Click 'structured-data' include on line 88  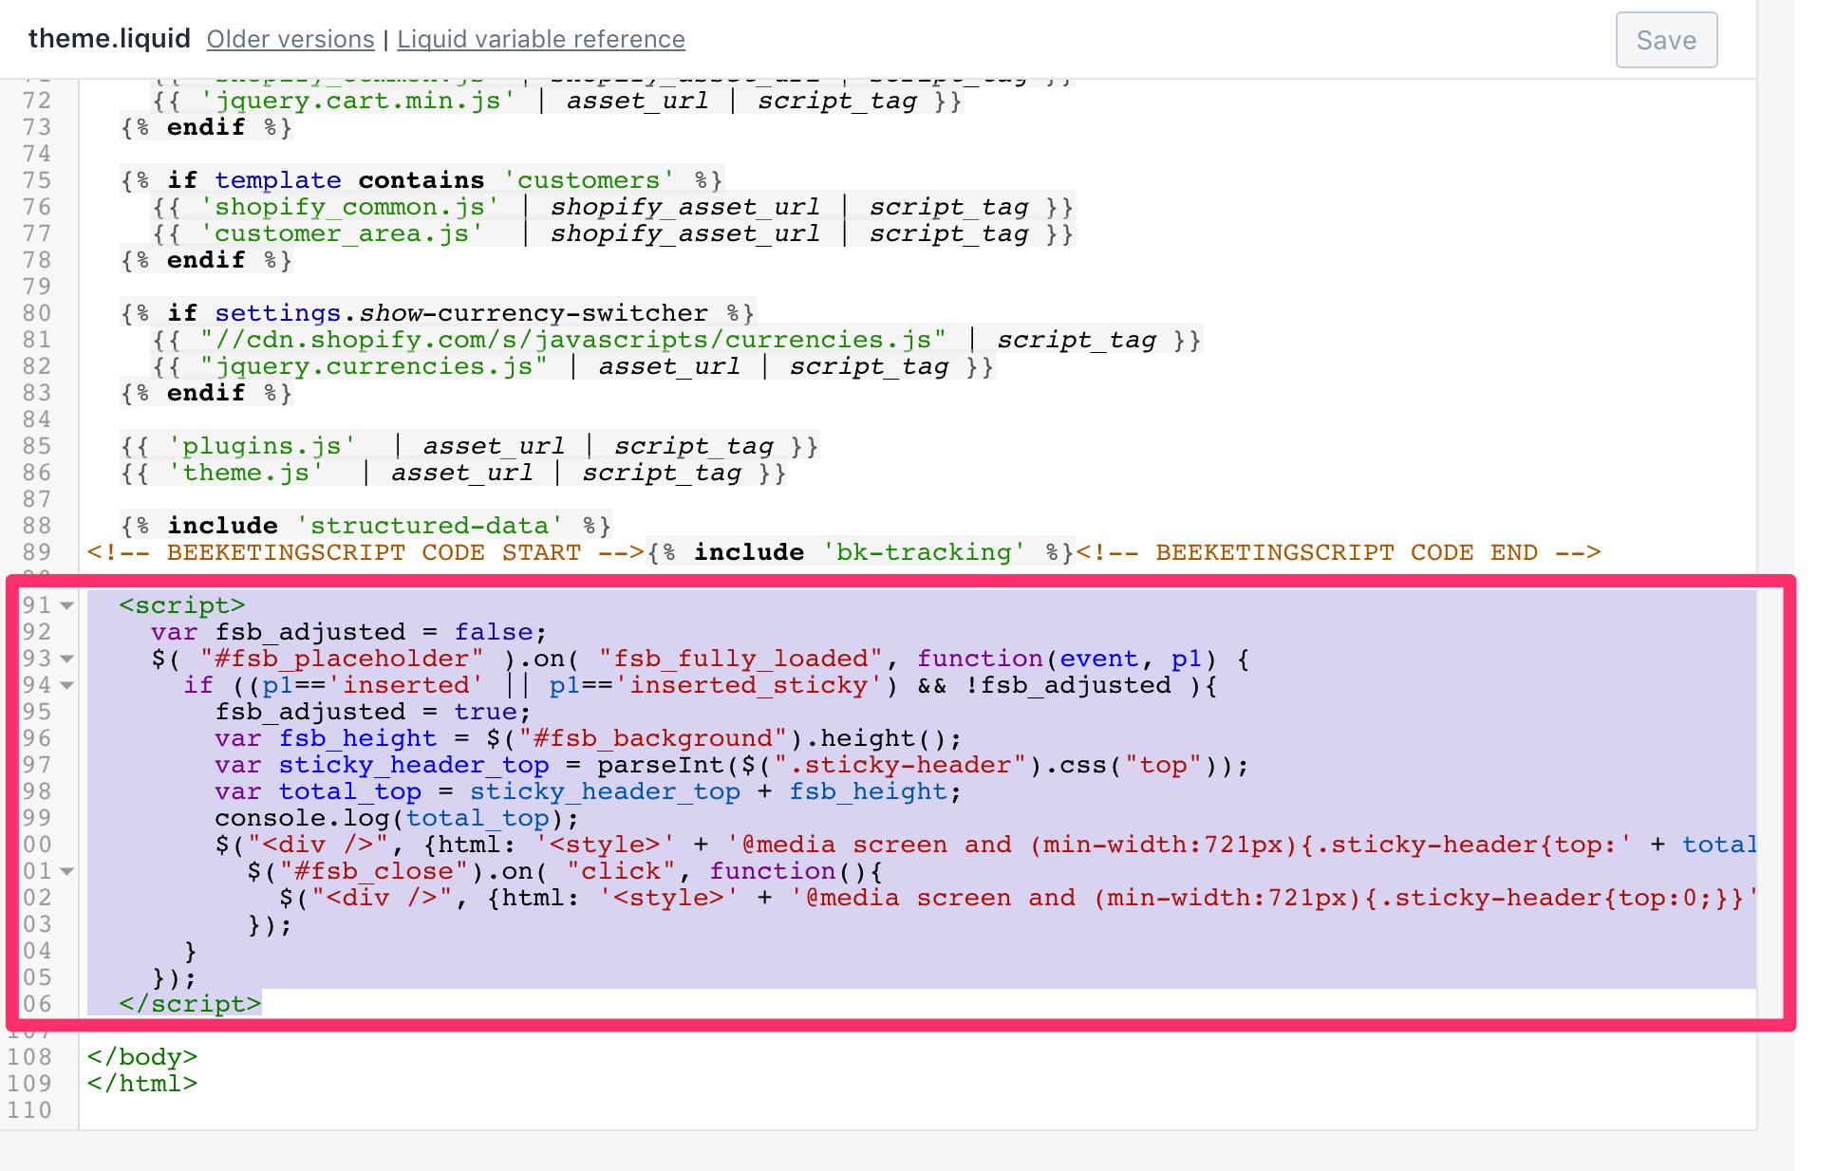429,526
